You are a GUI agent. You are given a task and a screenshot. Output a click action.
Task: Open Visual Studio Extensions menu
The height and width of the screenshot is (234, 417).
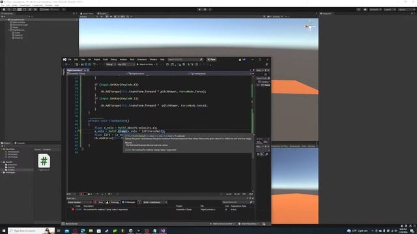pyautogui.click(x=142, y=59)
